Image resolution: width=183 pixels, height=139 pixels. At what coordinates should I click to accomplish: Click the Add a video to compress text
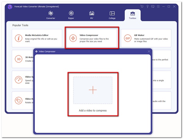click(x=93, y=111)
